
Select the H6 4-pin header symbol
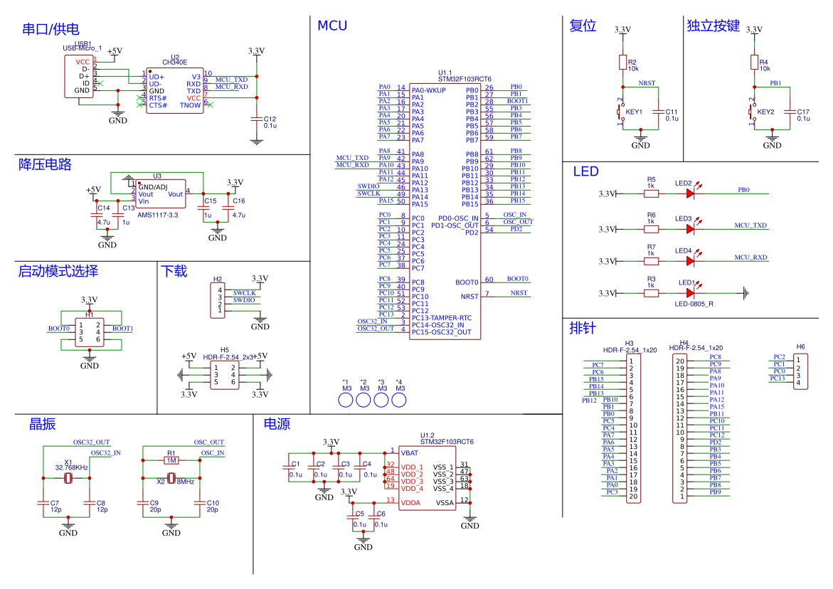tap(800, 371)
